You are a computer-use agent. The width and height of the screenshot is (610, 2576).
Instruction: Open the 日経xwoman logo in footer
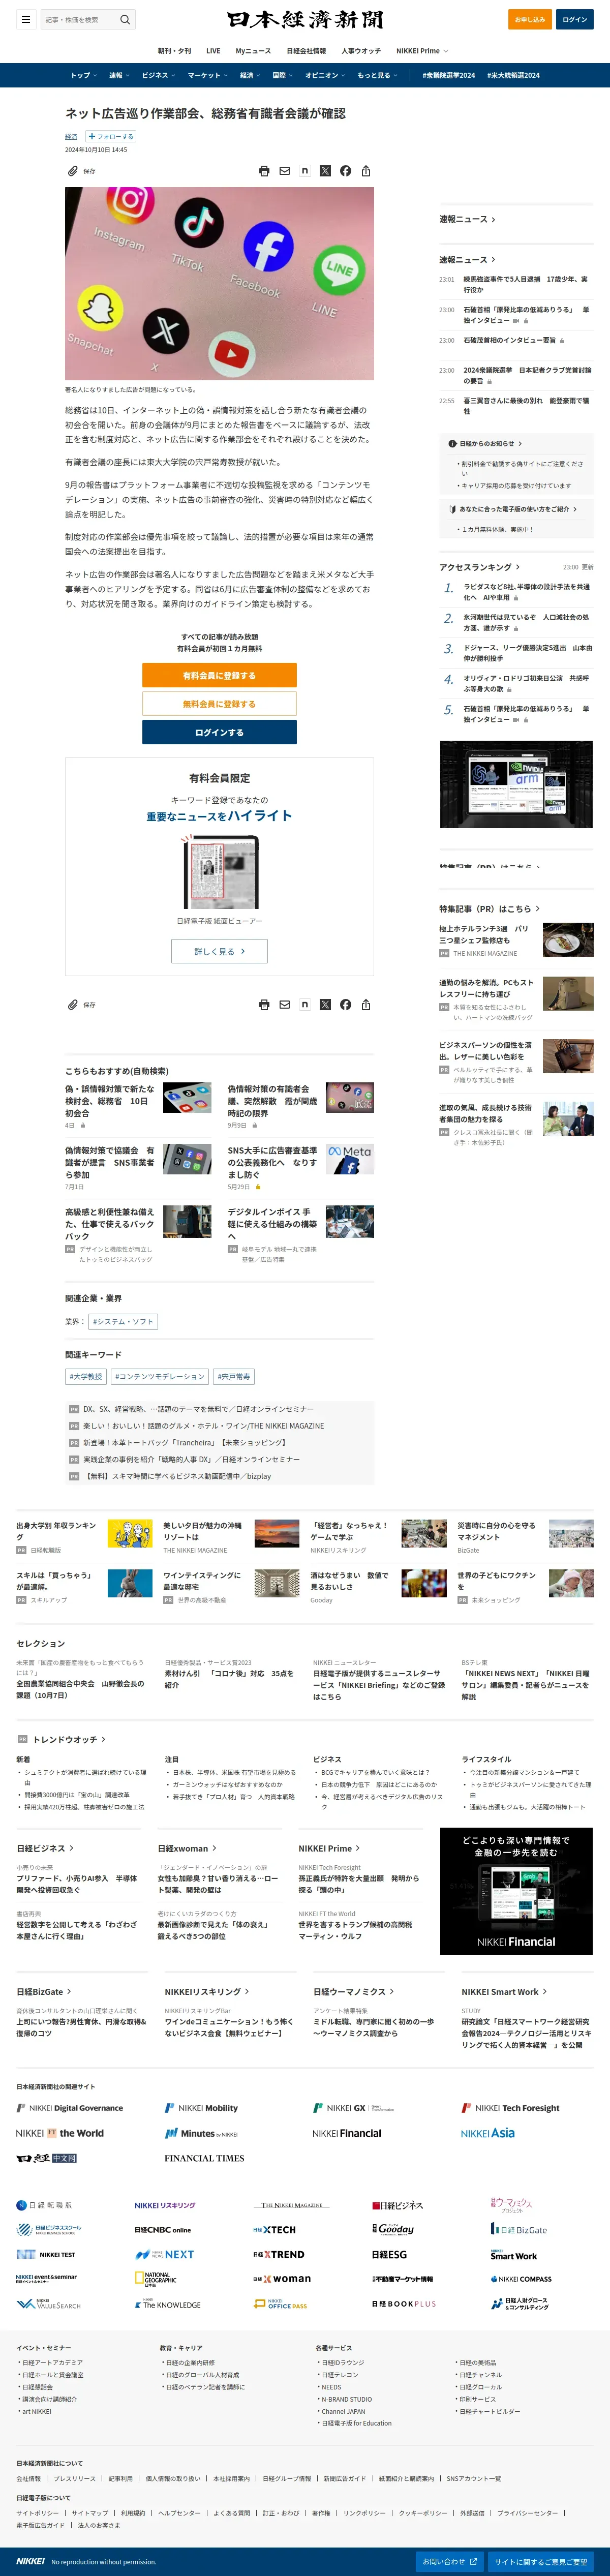pyautogui.click(x=282, y=2279)
